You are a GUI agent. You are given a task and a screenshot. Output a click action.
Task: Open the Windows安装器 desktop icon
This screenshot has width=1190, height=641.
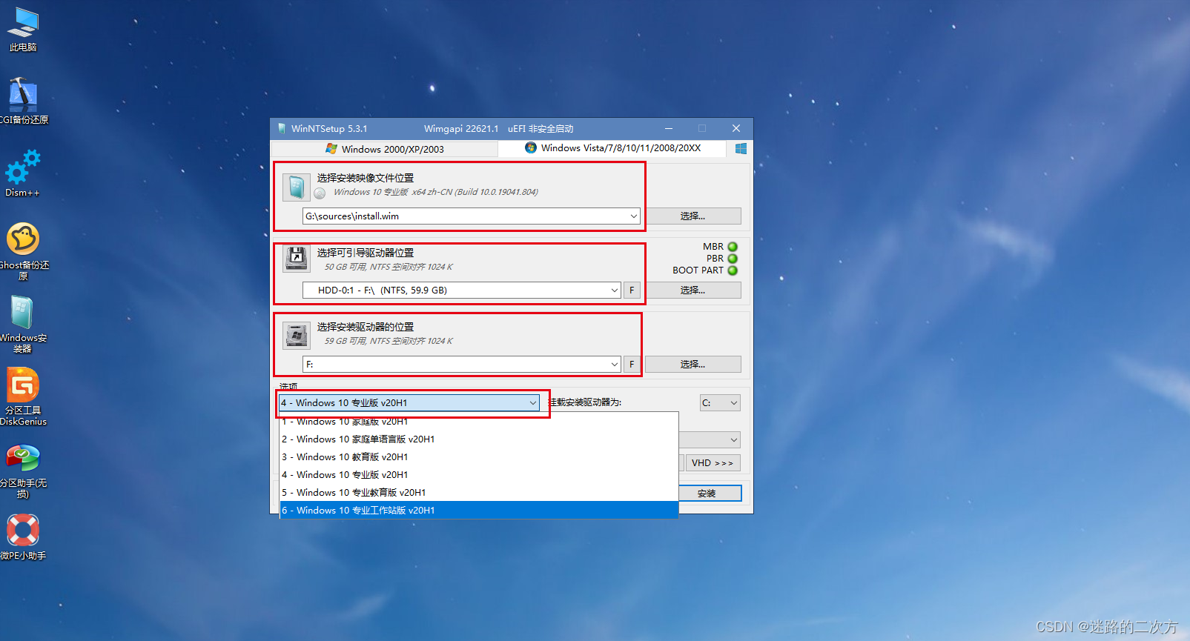23,324
